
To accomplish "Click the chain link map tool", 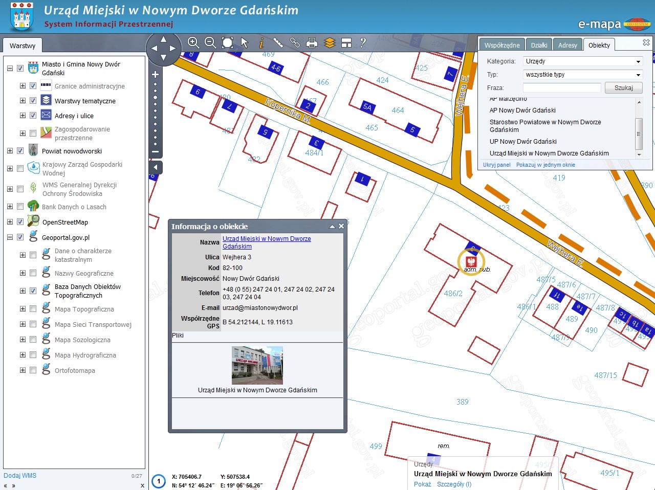I will pyautogui.click(x=295, y=42).
